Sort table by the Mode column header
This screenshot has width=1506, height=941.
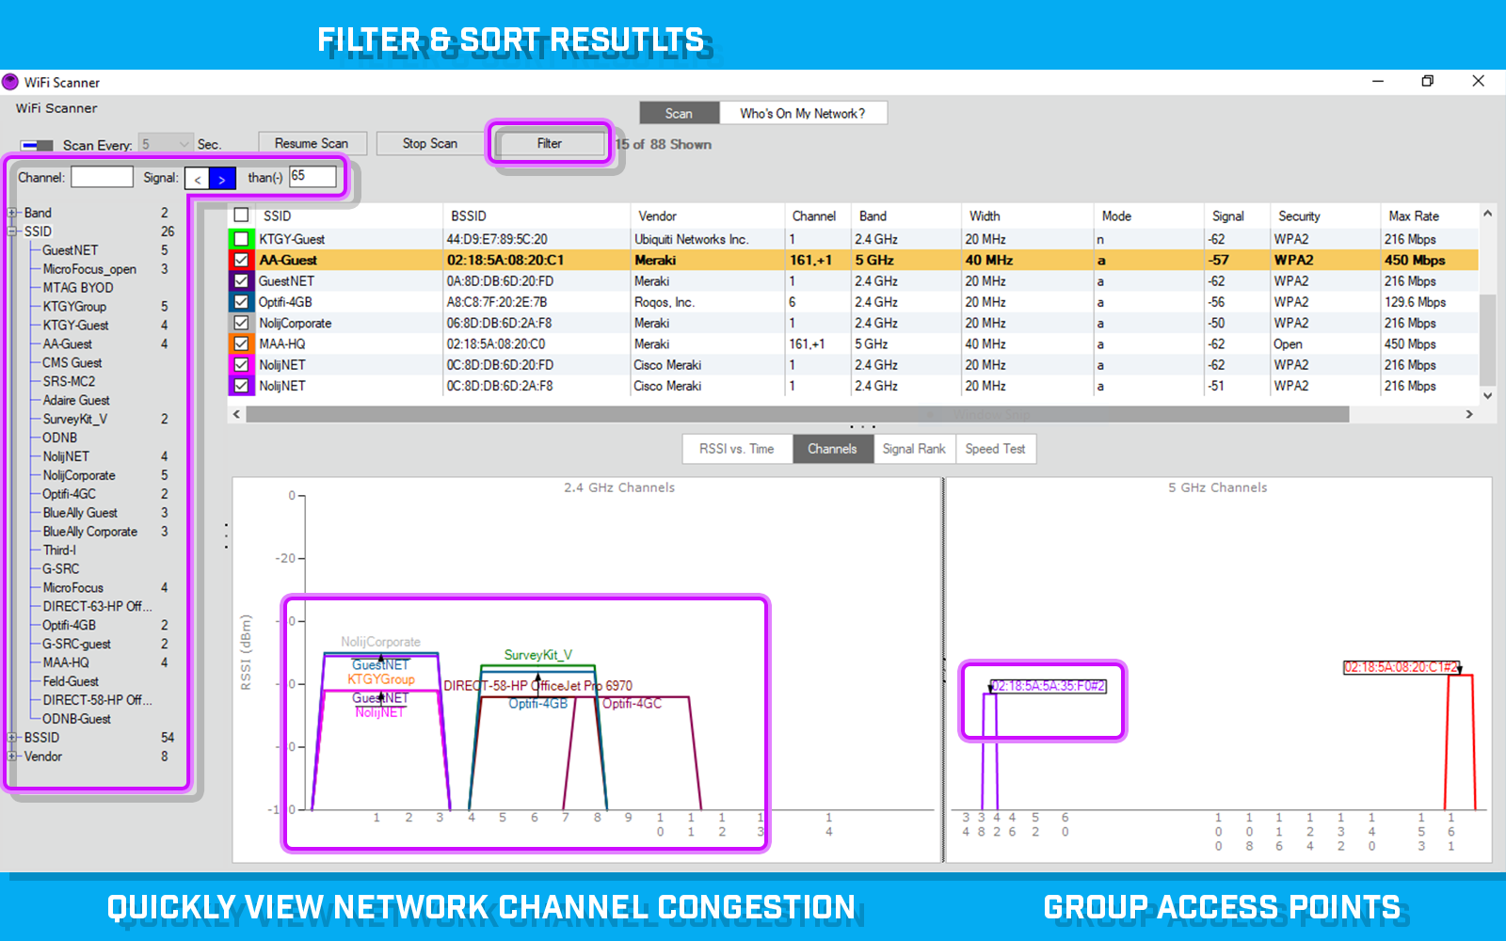click(1148, 215)
